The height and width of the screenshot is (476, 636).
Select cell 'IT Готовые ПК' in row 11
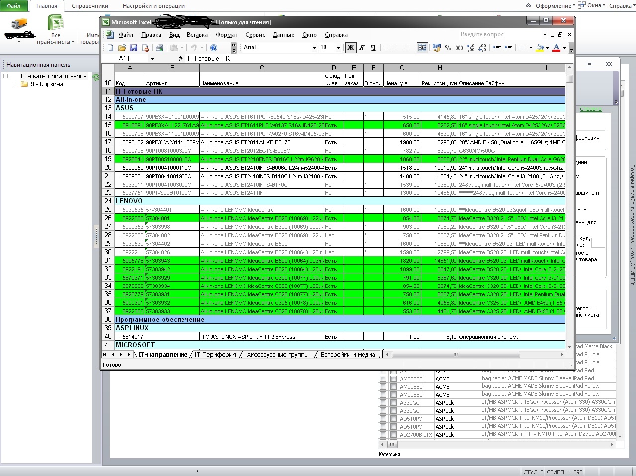coord(340,91)
